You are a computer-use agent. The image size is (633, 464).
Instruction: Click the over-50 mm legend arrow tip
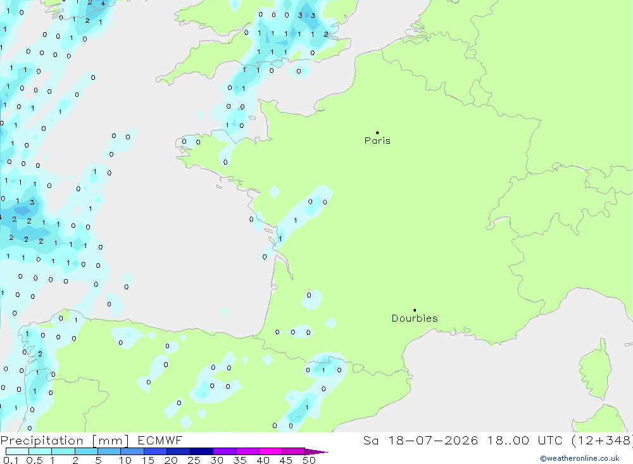317,452
